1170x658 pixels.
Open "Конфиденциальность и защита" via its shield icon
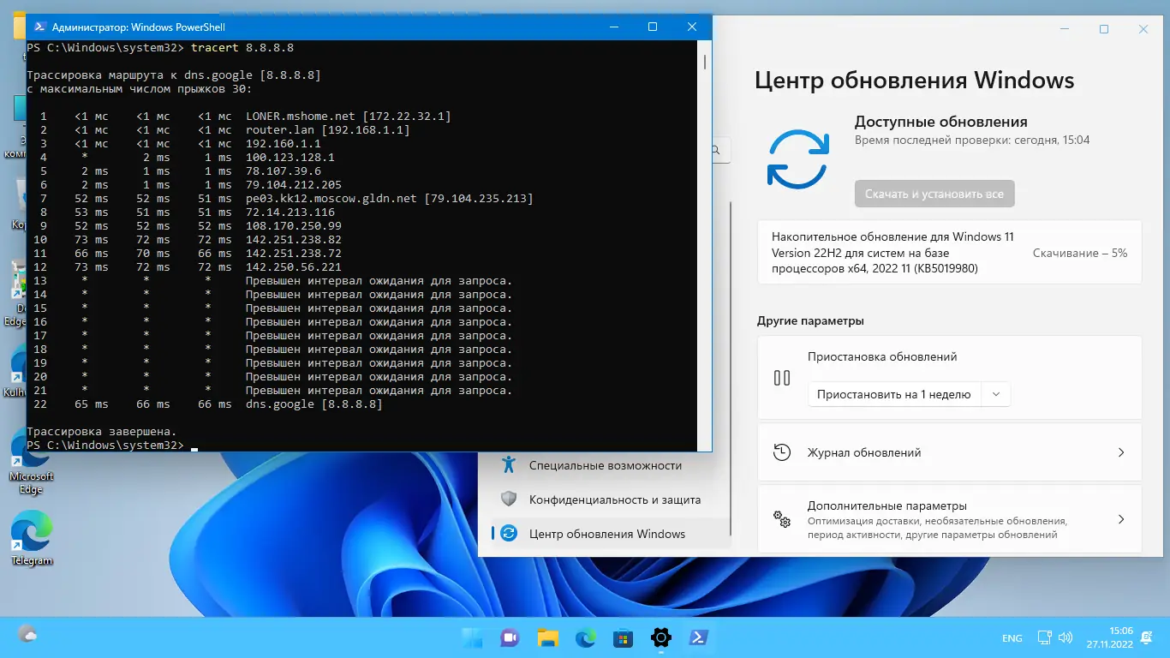click(509, 499)
